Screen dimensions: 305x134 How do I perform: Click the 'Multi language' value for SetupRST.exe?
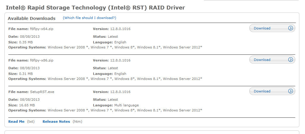(x=126, y=105)
